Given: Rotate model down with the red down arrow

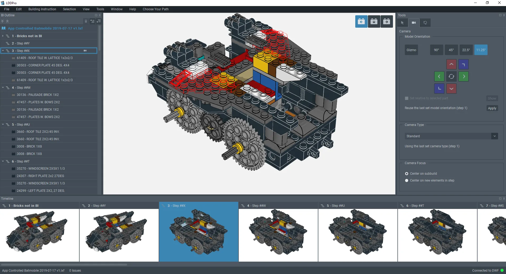Looking at the screenshot, I should pos(451,89).
